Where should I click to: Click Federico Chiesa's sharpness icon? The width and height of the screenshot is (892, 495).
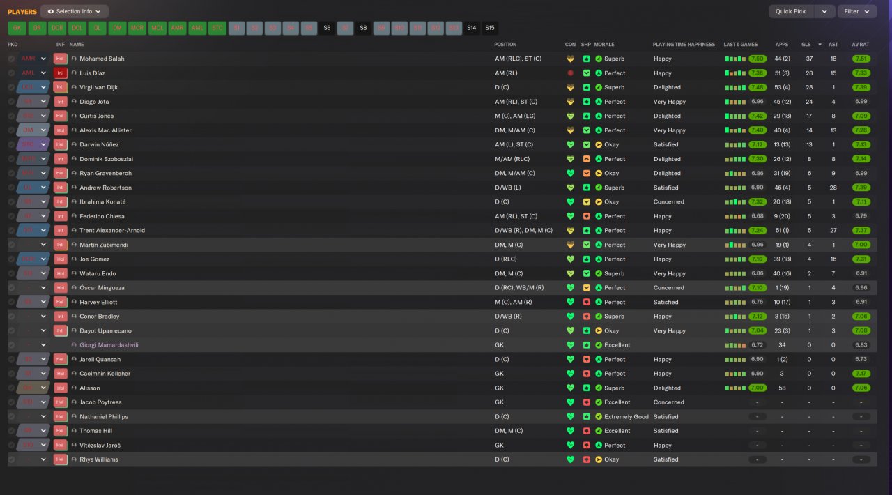point(586,216)
